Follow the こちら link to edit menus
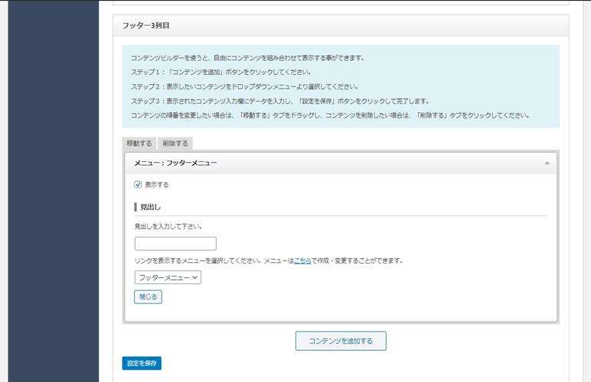 tap(302, 261)
